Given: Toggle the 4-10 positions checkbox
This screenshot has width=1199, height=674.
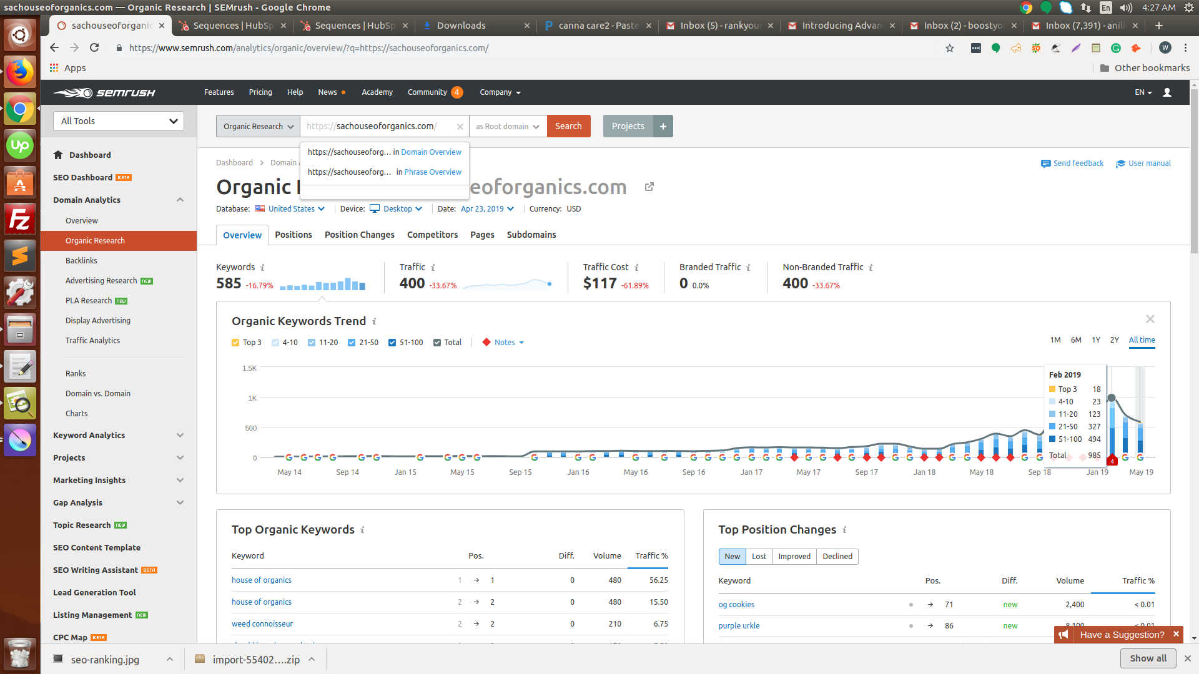Looking at the screenshot, I should [275, 343].
